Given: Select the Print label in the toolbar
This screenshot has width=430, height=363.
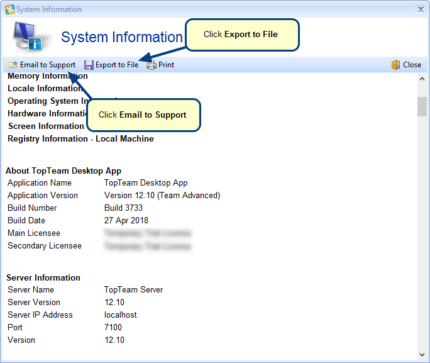Looking at the screenshot, I should pyautogui.click(x=166, y=65).
